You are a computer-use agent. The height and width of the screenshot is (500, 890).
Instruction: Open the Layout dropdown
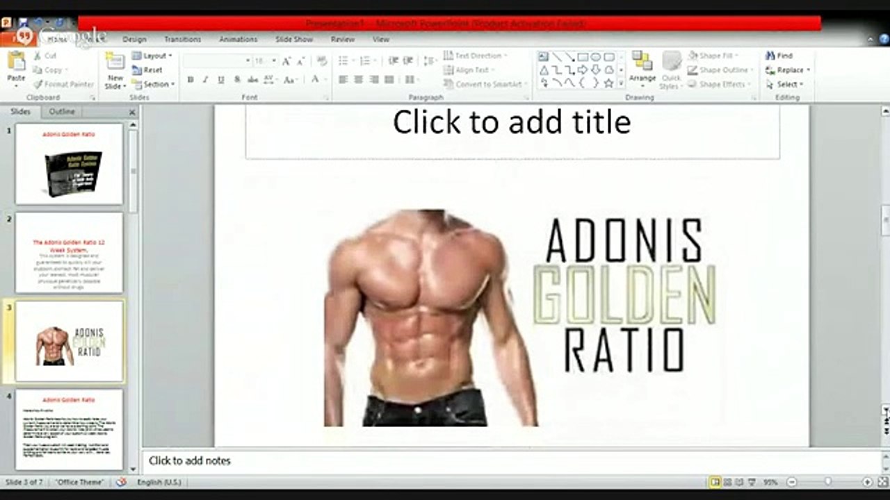click(x=152, y=56)
